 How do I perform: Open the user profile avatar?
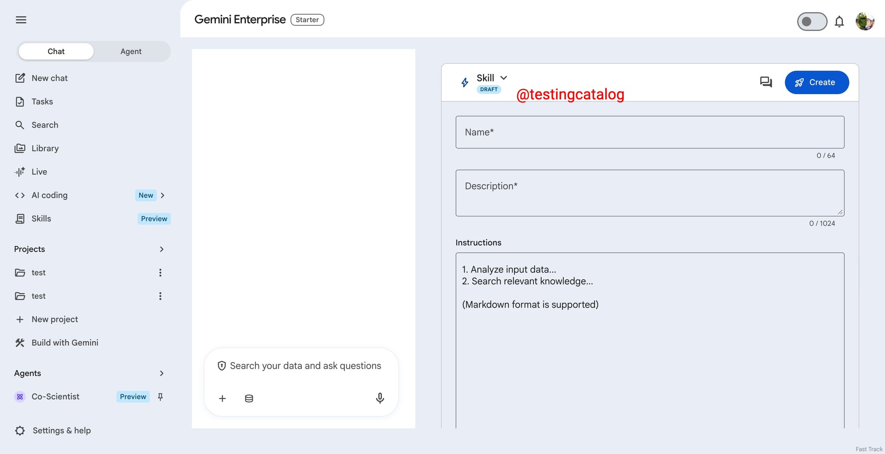[865, 21]
